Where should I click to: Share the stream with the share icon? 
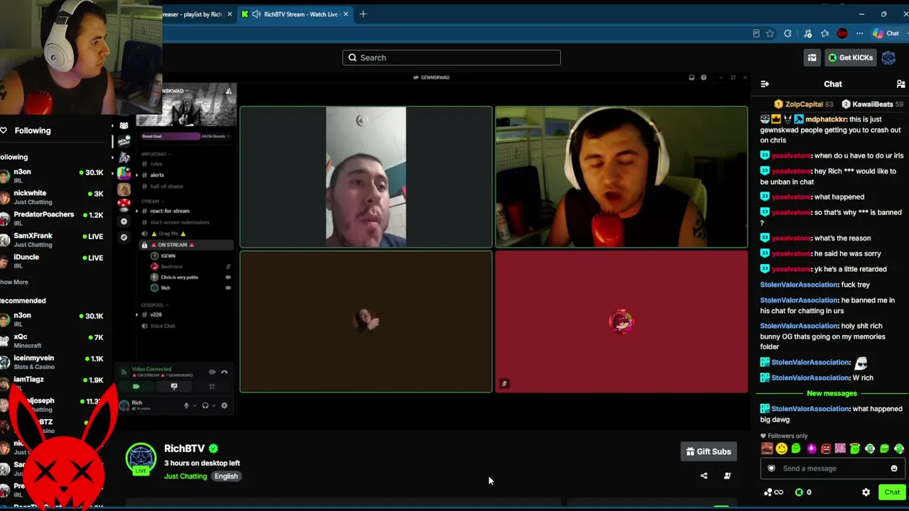pos(704,476)
